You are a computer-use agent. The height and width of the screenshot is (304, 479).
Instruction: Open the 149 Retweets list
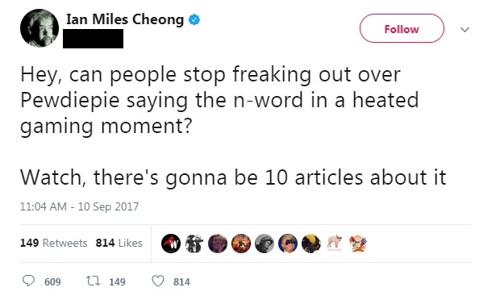tap(54, 243)
